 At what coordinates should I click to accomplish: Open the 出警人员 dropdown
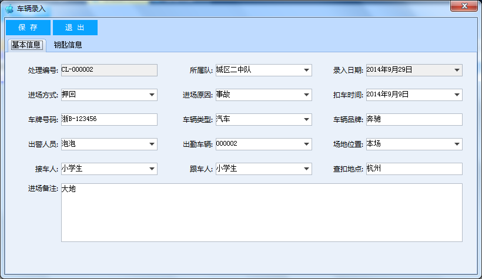click(152, 144)
